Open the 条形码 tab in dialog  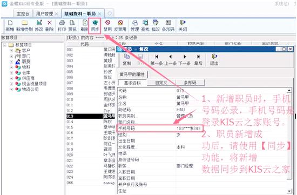(190, 83)
